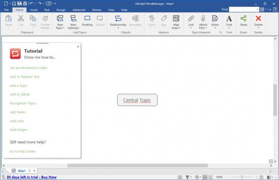The height and width of the screenshot is (180, 279).
Task: Expand the Delete dropdown arrow
Action: pos(258,28)
